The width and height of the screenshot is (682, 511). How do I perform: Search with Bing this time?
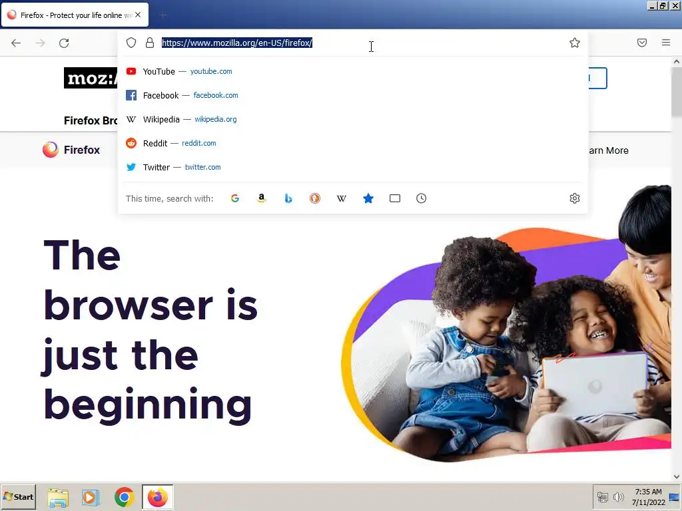click(288, 198)
